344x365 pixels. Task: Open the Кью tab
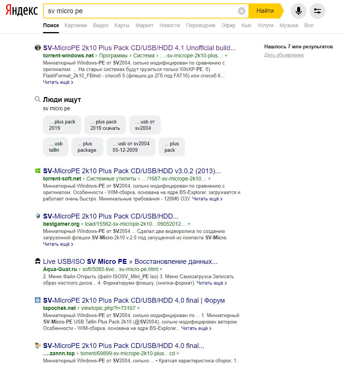pyautogui.click(x=246, y=25)
